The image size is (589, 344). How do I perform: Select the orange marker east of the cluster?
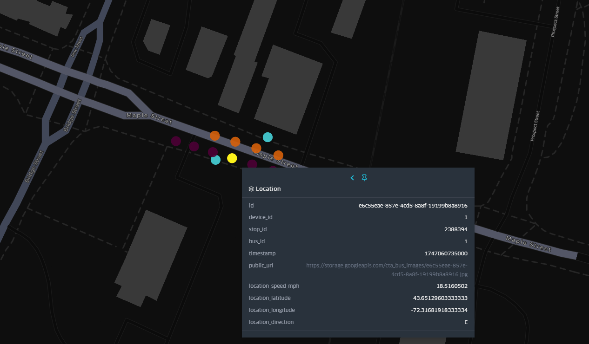click(x=278, y=156)
